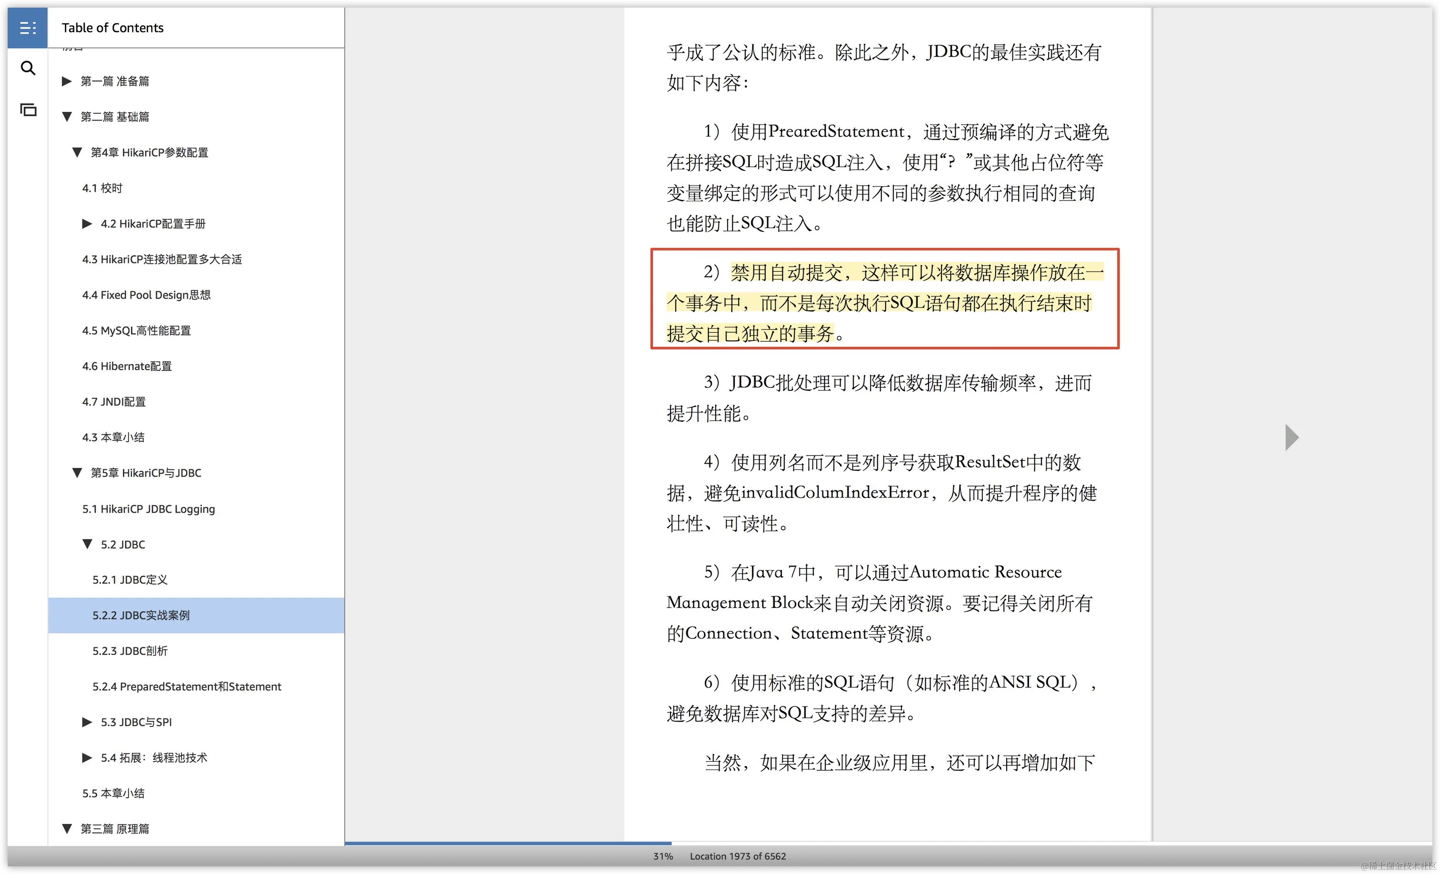1440x874 pixels.
Task: Expand 4.2 HikariCP配置手册 subsection
Action: click(x=87, y=224)
